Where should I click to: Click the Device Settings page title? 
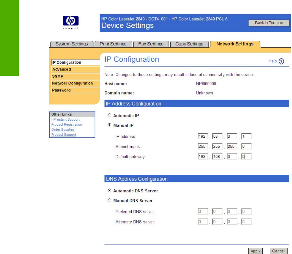click(127, 26)
